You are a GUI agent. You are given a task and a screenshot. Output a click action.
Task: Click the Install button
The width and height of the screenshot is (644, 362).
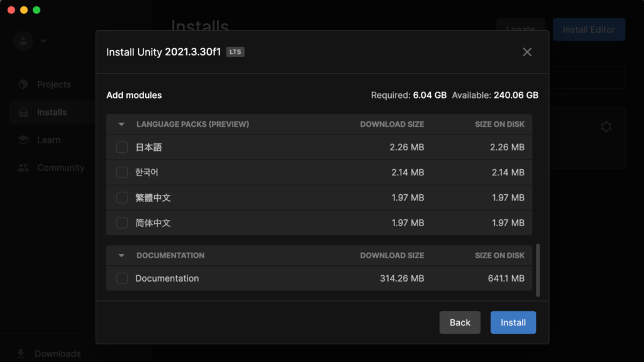point(513,322)
